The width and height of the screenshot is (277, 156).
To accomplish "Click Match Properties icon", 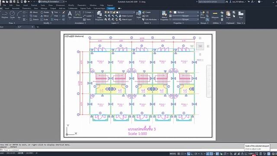I will [x=164, y=16].
